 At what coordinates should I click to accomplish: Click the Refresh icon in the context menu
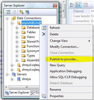44,28
